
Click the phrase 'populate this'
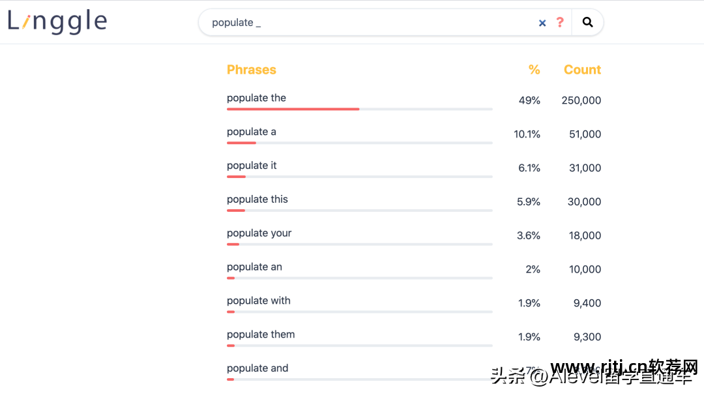pos(256,199)
